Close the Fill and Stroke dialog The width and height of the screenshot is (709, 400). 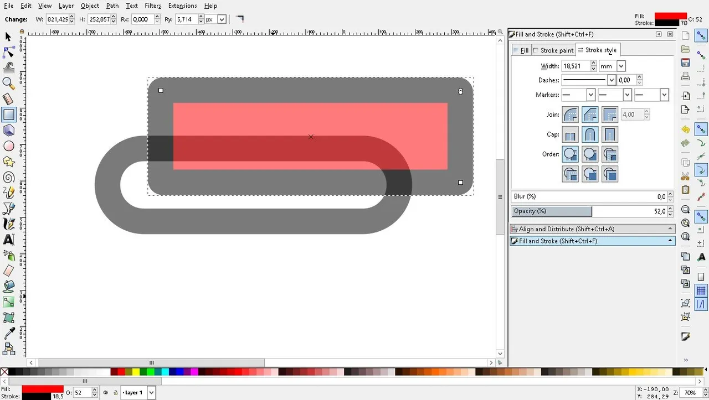point(670,34)
